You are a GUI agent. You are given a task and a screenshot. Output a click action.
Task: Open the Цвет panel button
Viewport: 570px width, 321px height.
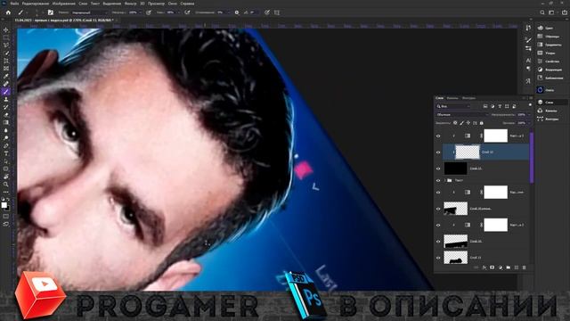point(550,28)
